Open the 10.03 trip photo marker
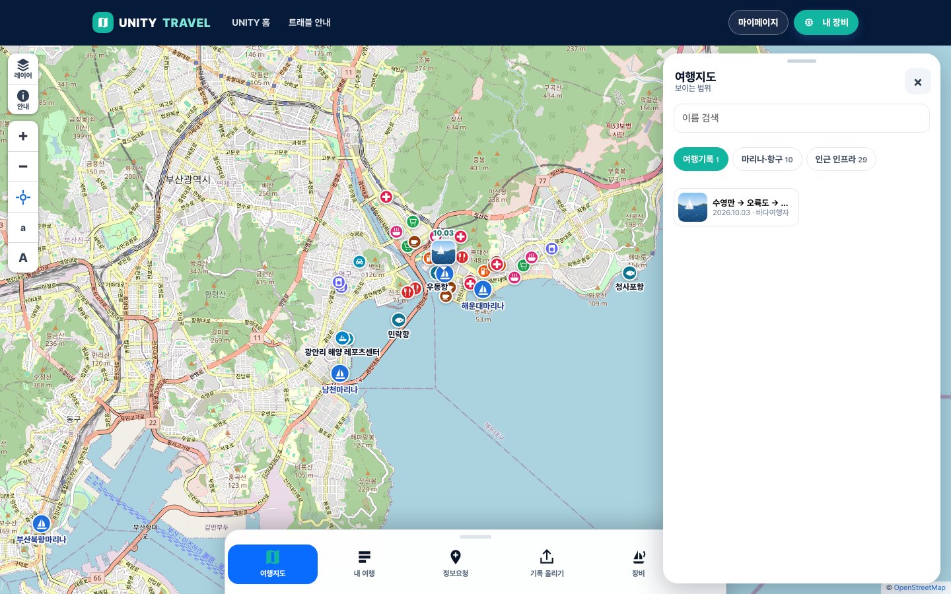 coord(443,251)
